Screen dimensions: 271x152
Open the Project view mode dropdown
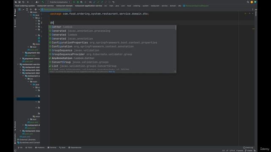coord(21,9)
